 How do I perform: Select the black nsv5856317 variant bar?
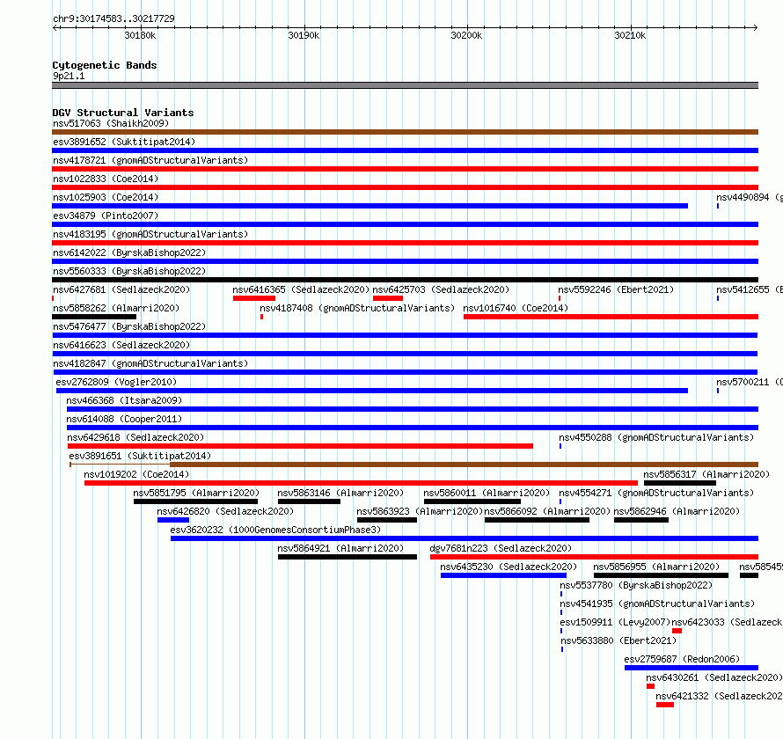[680, 483]
